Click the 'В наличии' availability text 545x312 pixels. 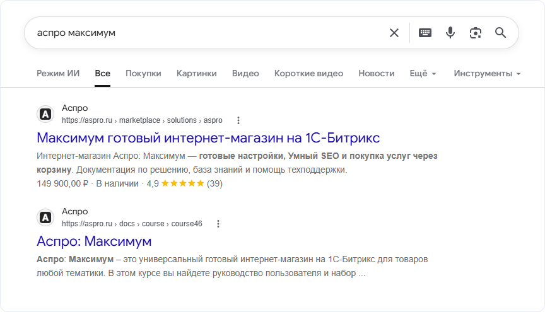click(117, 183)
